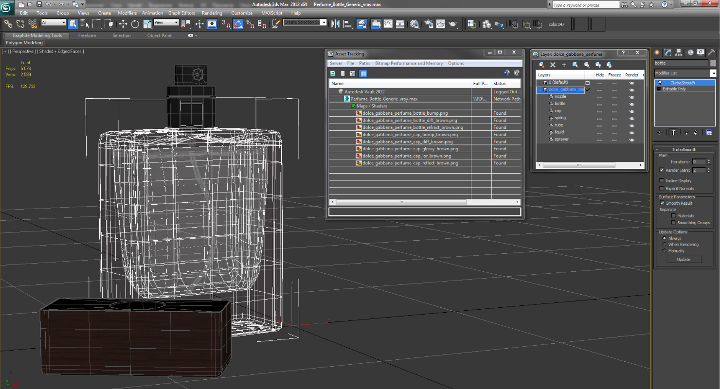Click the Asset Tracking horizontal scrollbar
The height and width of the screenshot is (389, 720).
click(x=400, y=202)
